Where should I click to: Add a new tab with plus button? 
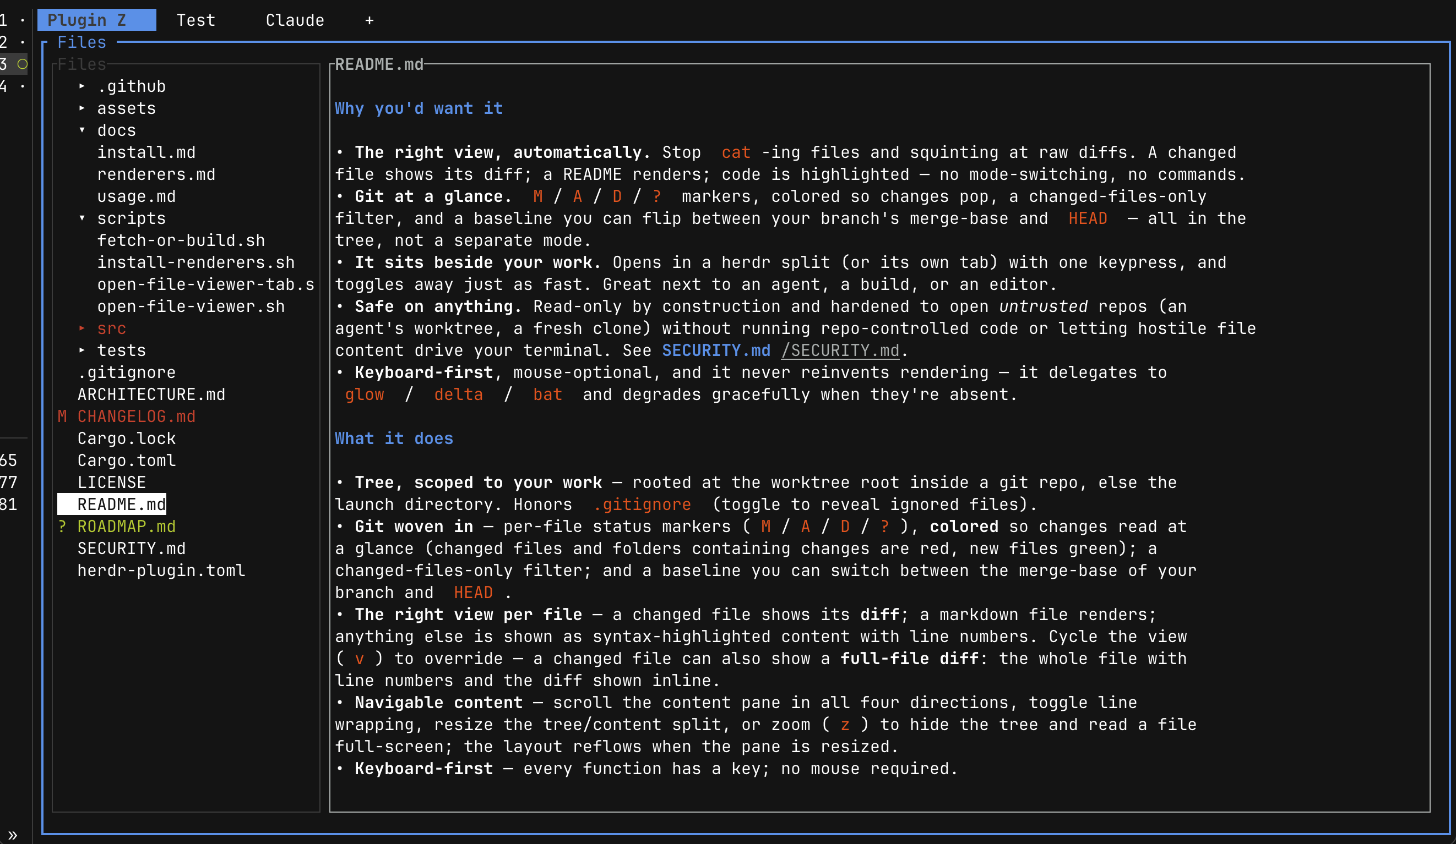[x=369, y=21]
